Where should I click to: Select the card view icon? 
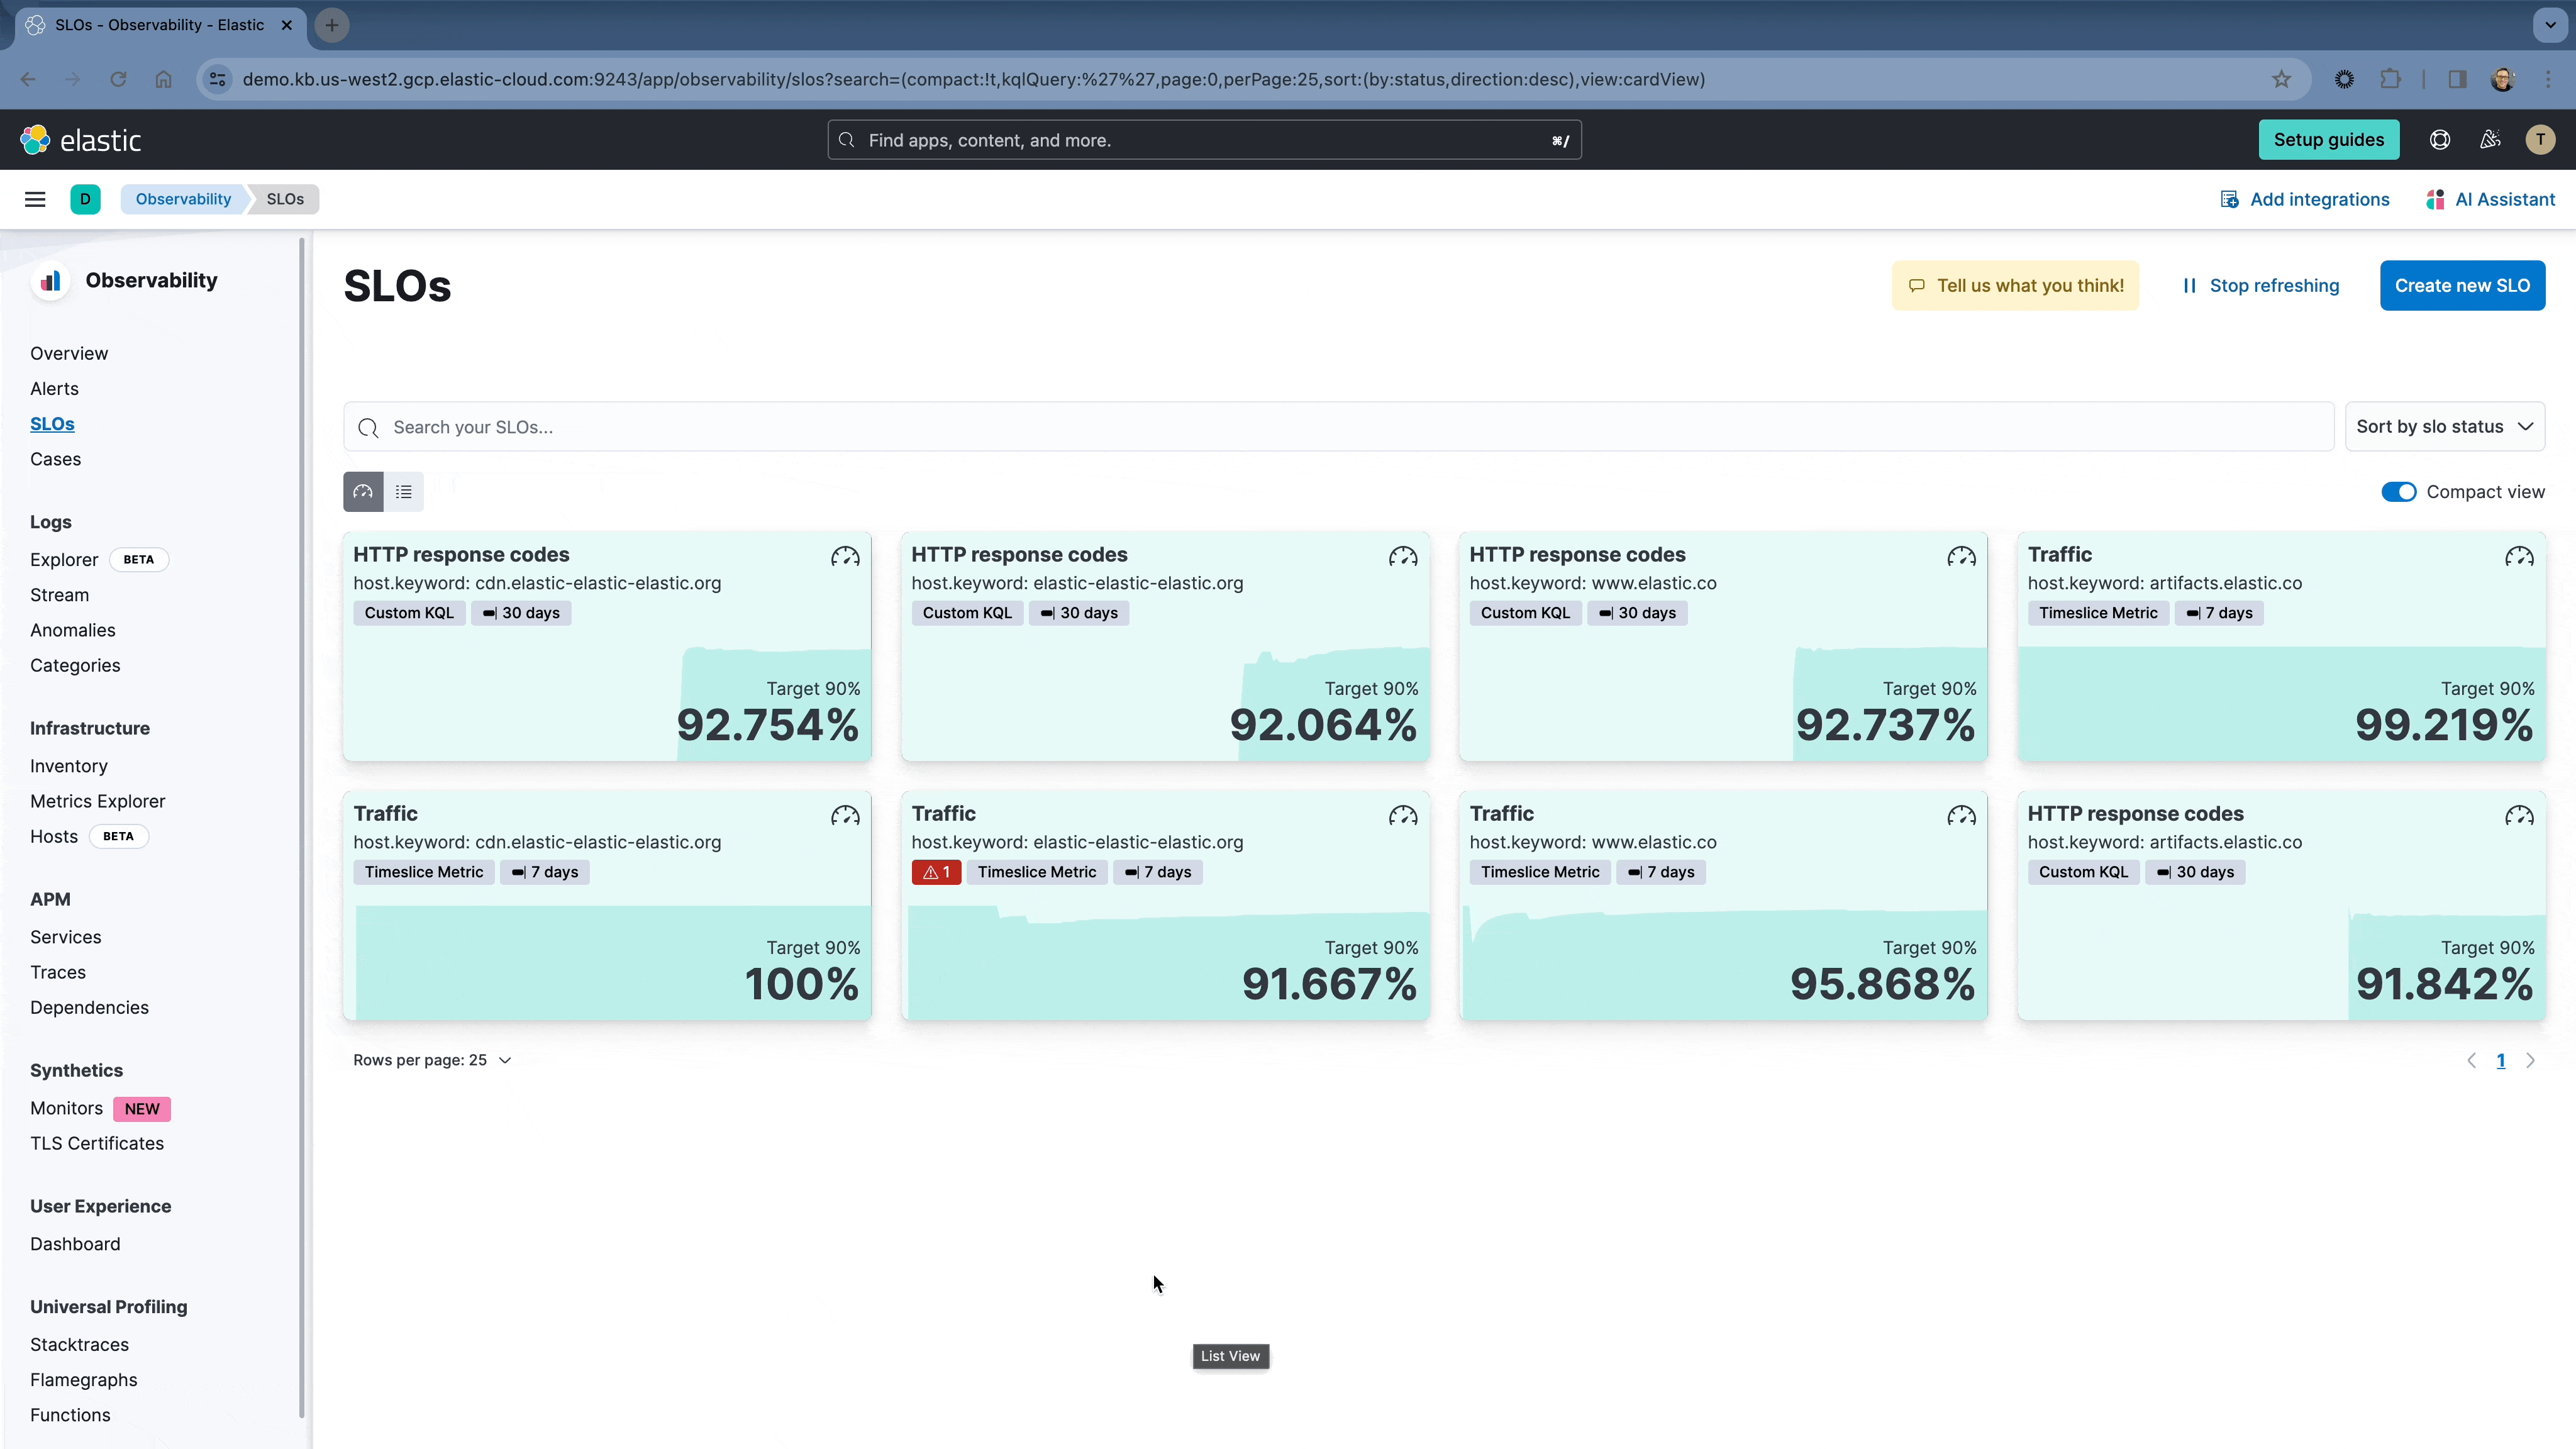(x=363, y=492)
